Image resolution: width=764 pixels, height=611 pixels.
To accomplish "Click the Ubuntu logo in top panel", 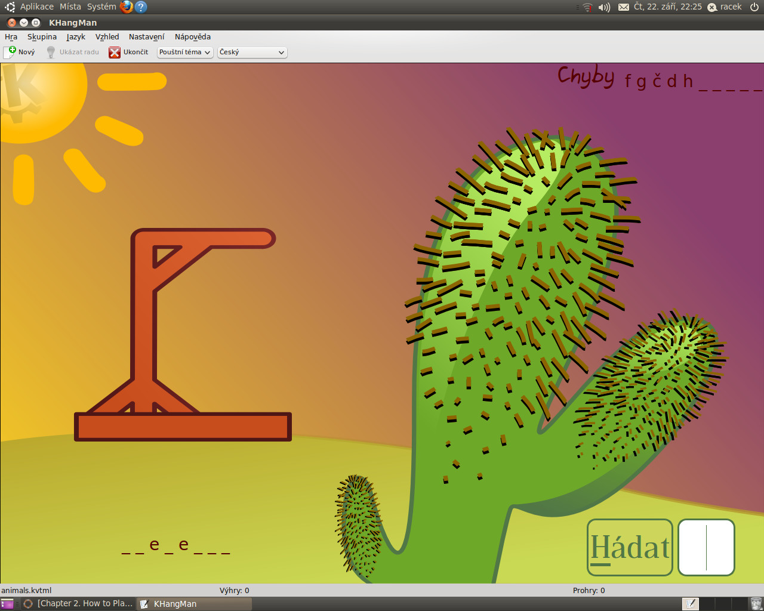I will [x=10, y=7].
